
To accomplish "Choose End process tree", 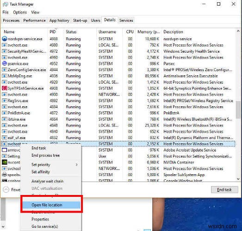I will point(45,155).
